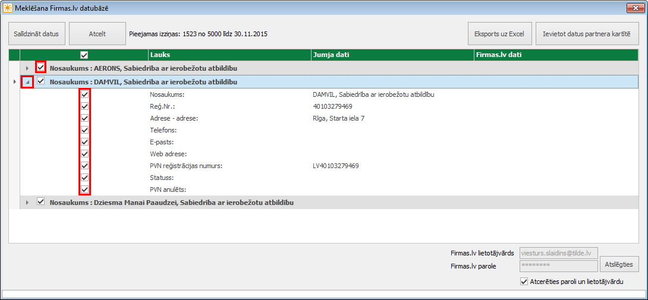Click the value LV40103279469
Screen dimensions: 648x300
tap(336, 166)
